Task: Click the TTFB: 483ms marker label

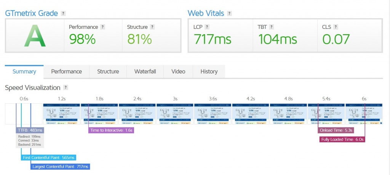Action: 30,130
